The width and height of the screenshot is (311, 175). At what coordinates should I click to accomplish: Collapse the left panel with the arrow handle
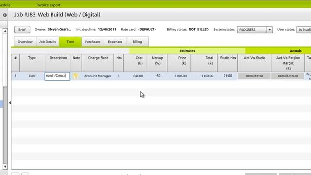tap(10, 103)
